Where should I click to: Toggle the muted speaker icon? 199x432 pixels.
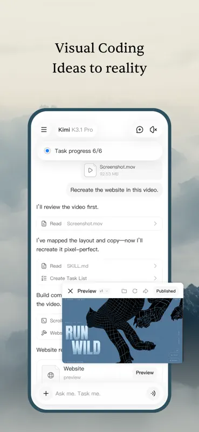(153, 130)
